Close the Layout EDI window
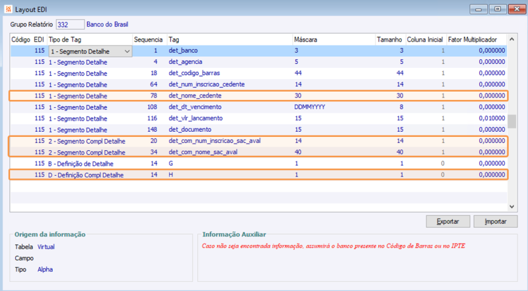The height and width of the screenshot is (291, 528). pos(517,9)
